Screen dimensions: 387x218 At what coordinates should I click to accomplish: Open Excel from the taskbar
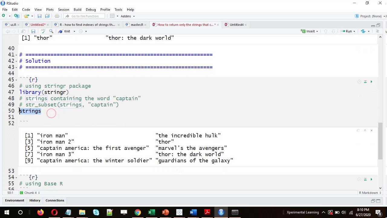point(151,212)
